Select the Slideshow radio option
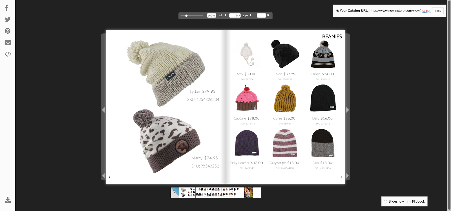 pos(385,201)
